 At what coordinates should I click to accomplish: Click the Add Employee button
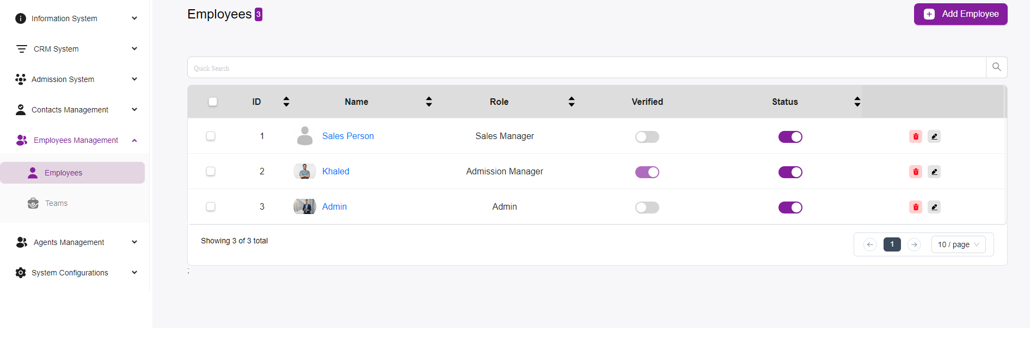960,14
